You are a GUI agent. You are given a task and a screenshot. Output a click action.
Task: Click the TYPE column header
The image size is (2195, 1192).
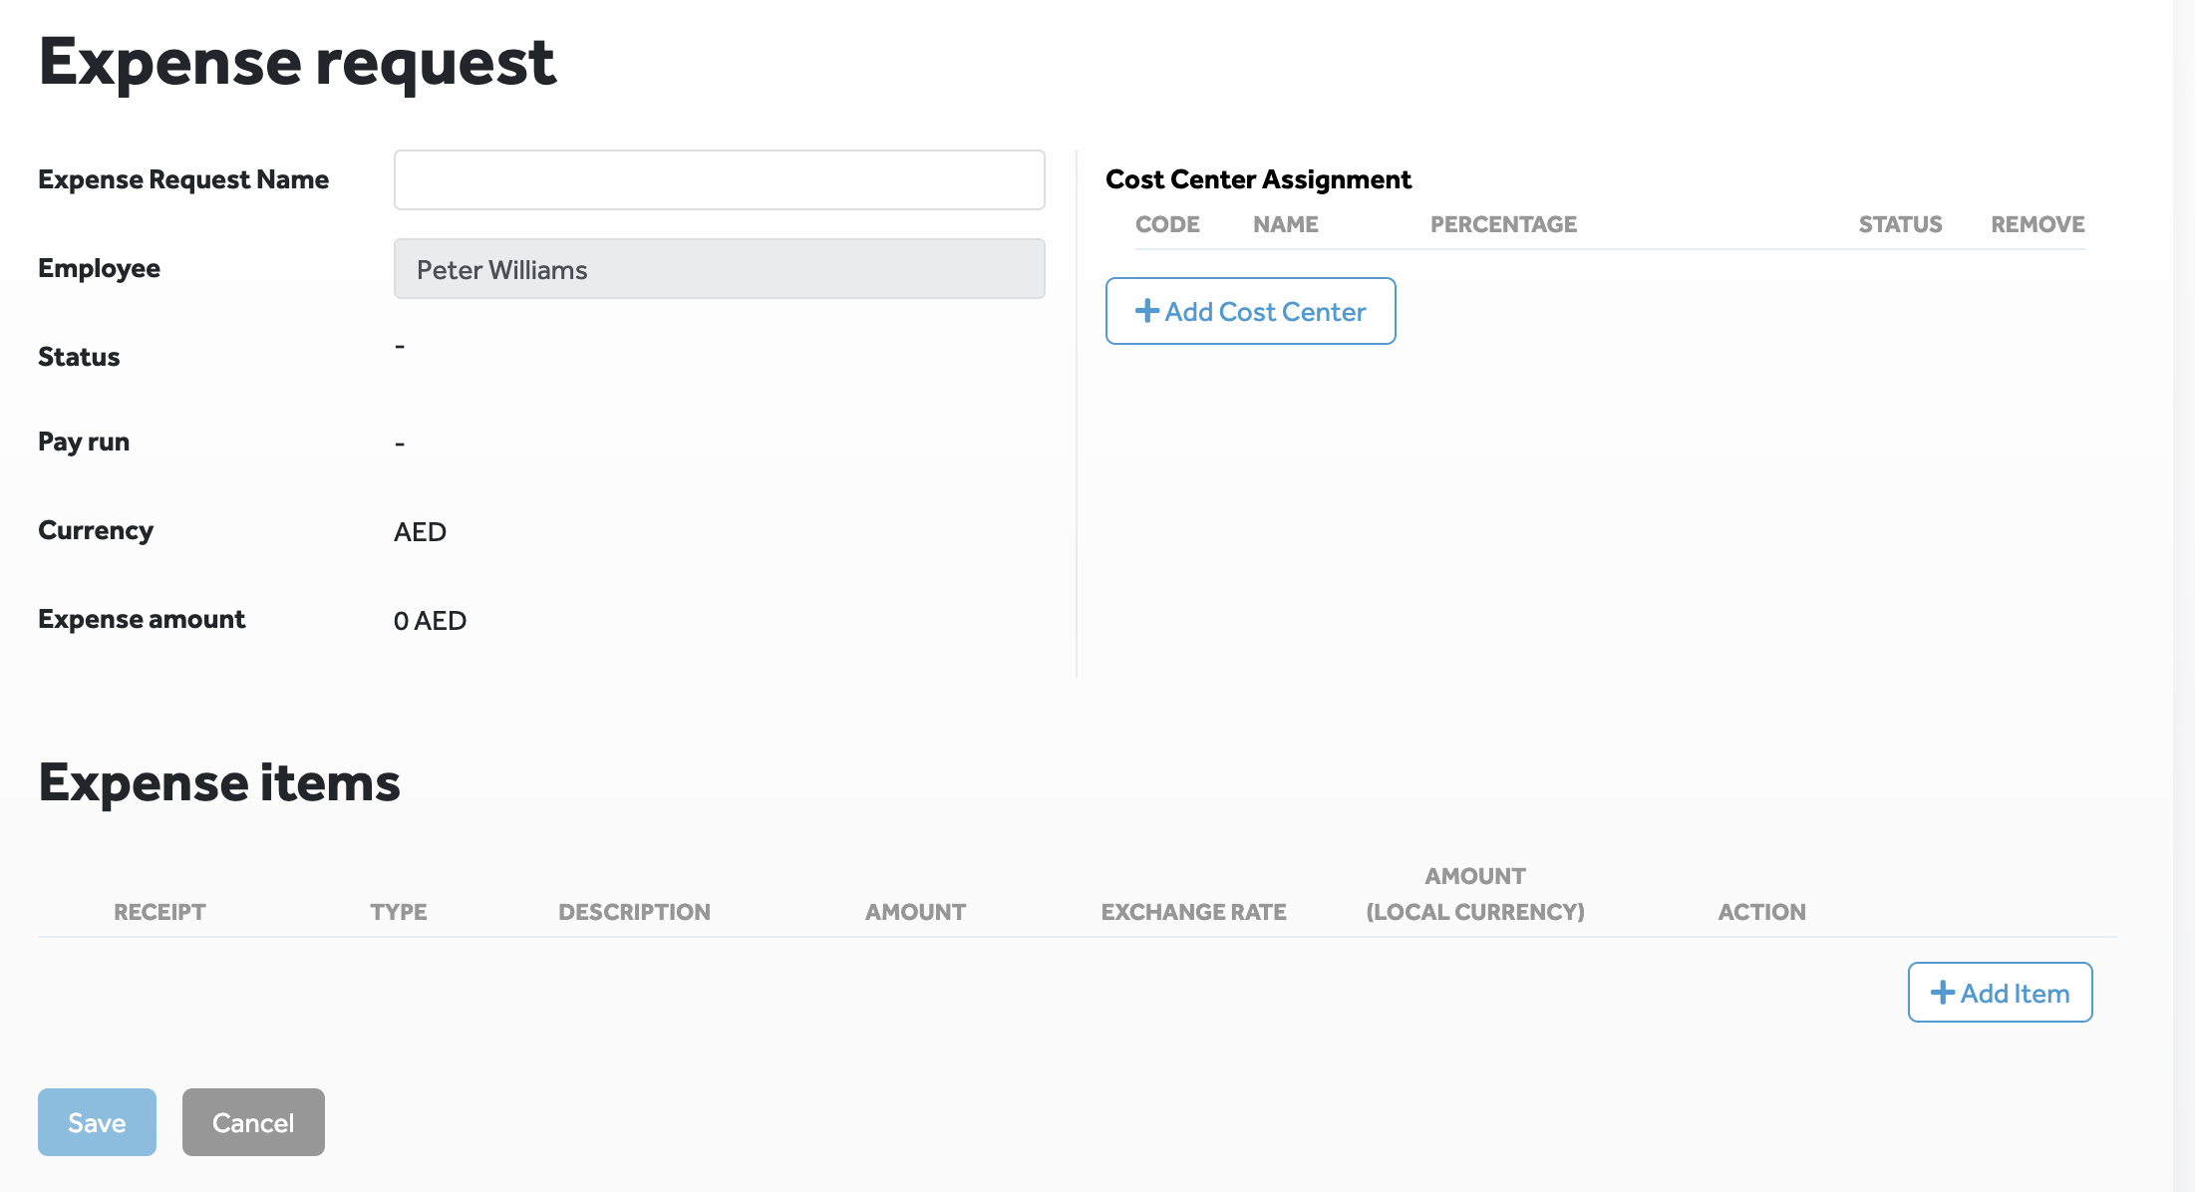pyautogui.click(x=398, y=912)
